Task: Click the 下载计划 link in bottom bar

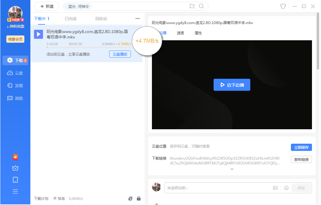Action: click(41, 198)
